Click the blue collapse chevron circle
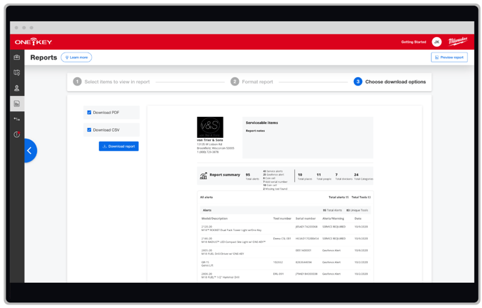This screenshot has width=482, height=308. (x=30, y=150)
